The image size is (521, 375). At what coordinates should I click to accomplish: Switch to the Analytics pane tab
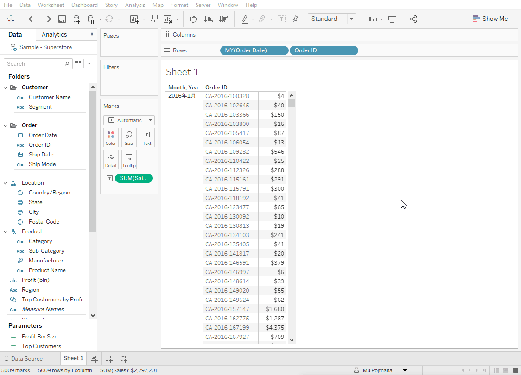(54, 34)
